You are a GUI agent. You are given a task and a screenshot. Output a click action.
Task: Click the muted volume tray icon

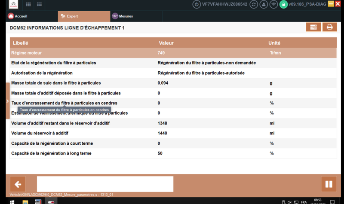click(289, 202)
